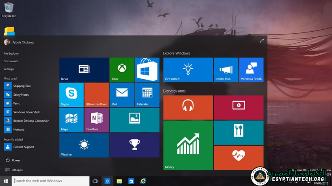
Task: Open the Insider Hub tile
Action: pos(226,69)
